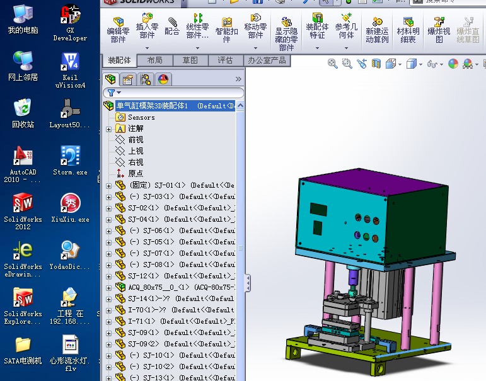
Task: Open the 材料明细表 bill of materials
Action: [x=408, y=28]
